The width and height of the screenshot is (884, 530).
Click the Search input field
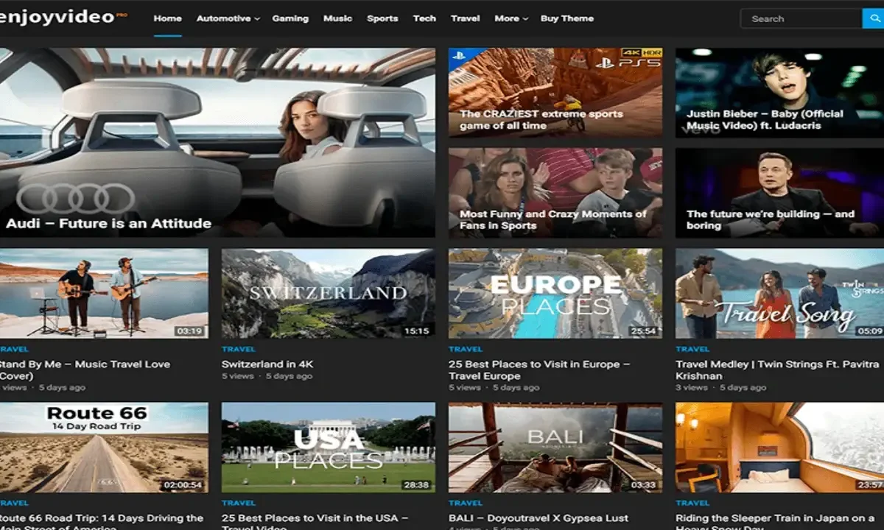tap(801, 18)
